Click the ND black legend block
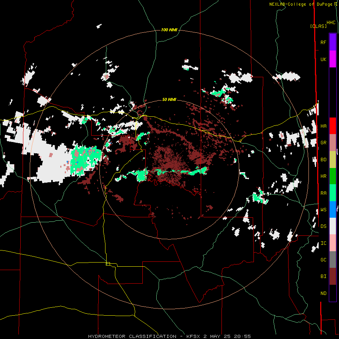This screenshot has width=339, height=339. pyautogui.click(x=333, y=293)
